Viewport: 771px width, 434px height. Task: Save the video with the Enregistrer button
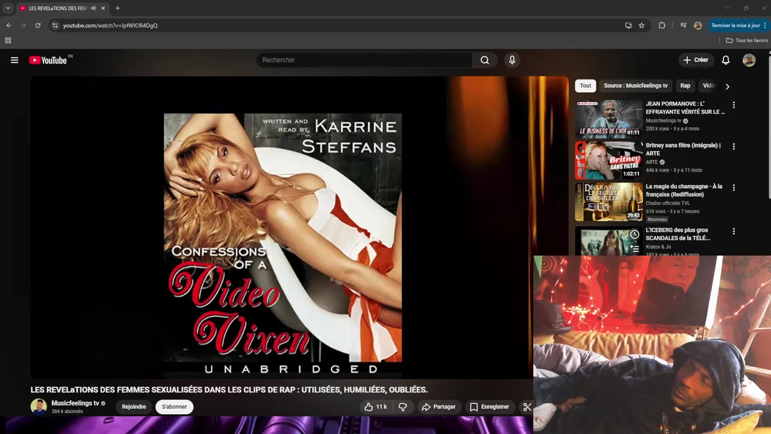[x=489, y=407]
